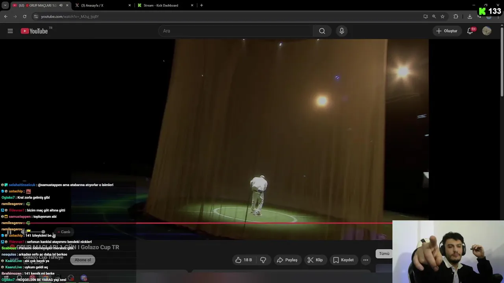Close the GRUP MAÇLARI YouTube tab

point(67,6)
